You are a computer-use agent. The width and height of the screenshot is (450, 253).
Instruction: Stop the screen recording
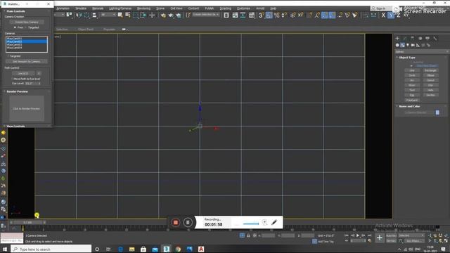[x=176, y=222]
